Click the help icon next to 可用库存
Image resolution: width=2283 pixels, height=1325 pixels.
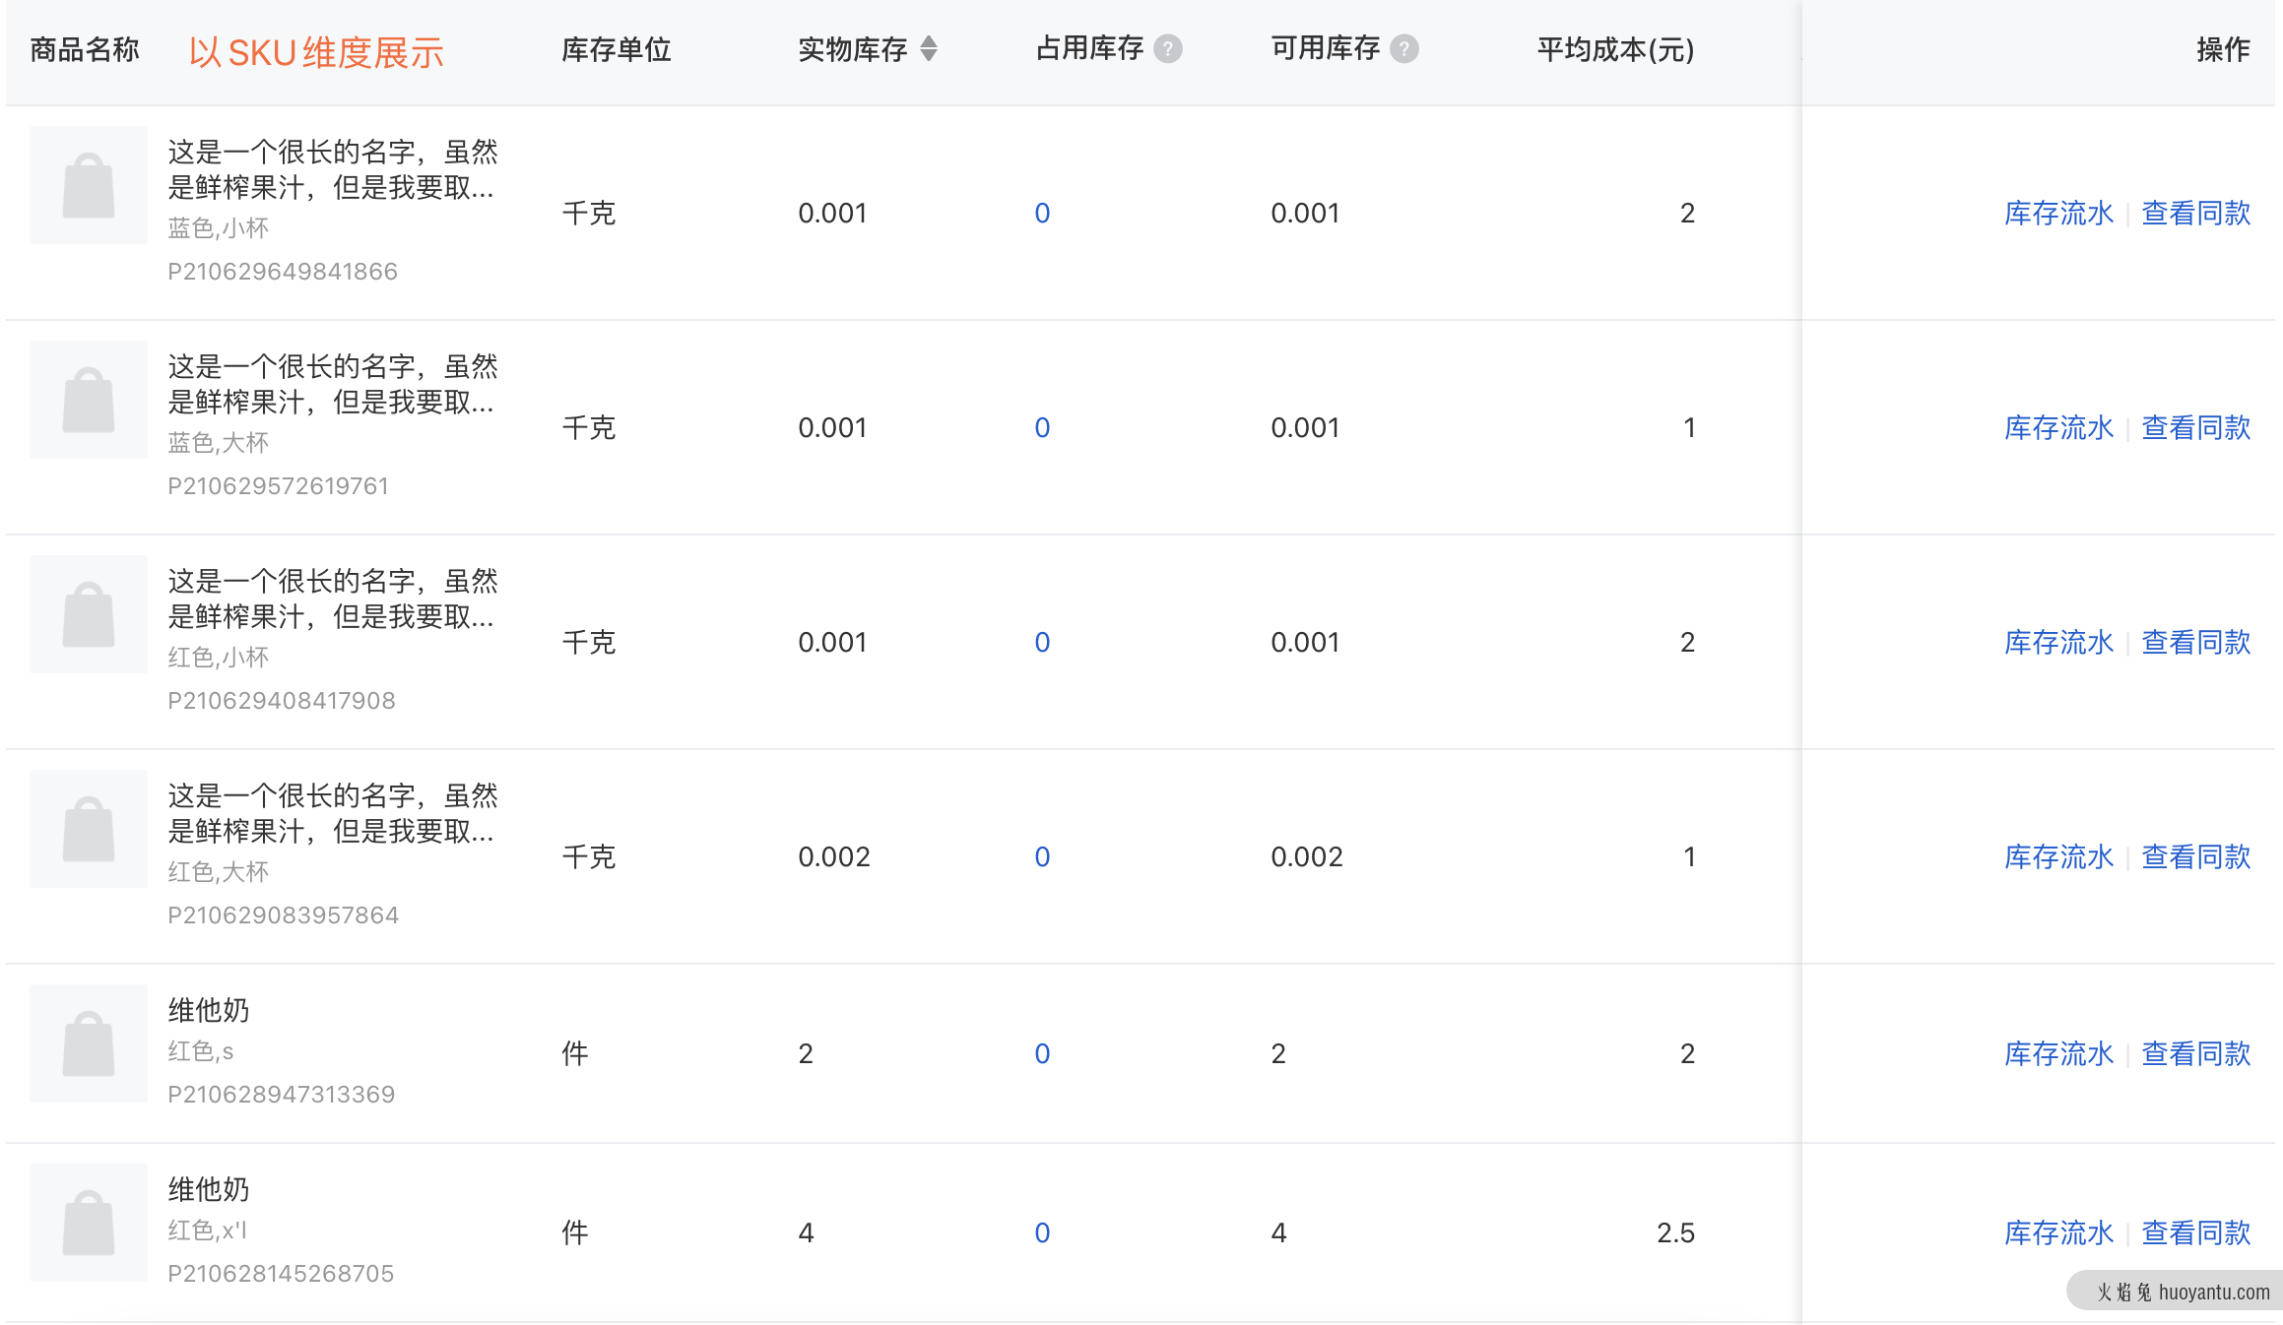1403,48
